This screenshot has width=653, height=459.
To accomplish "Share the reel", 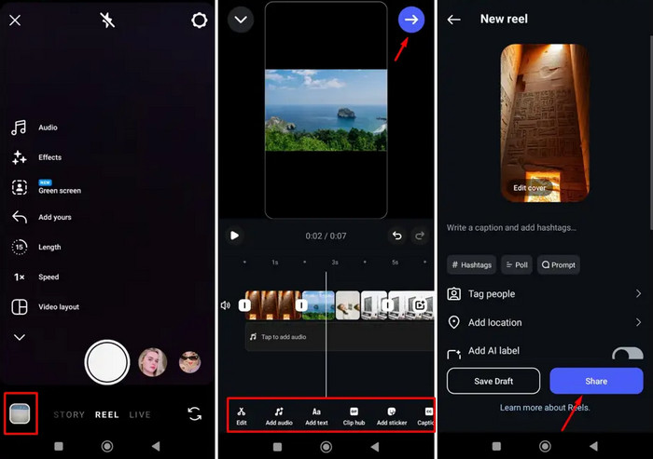I will pyautogui.click(x=596, y=381).
